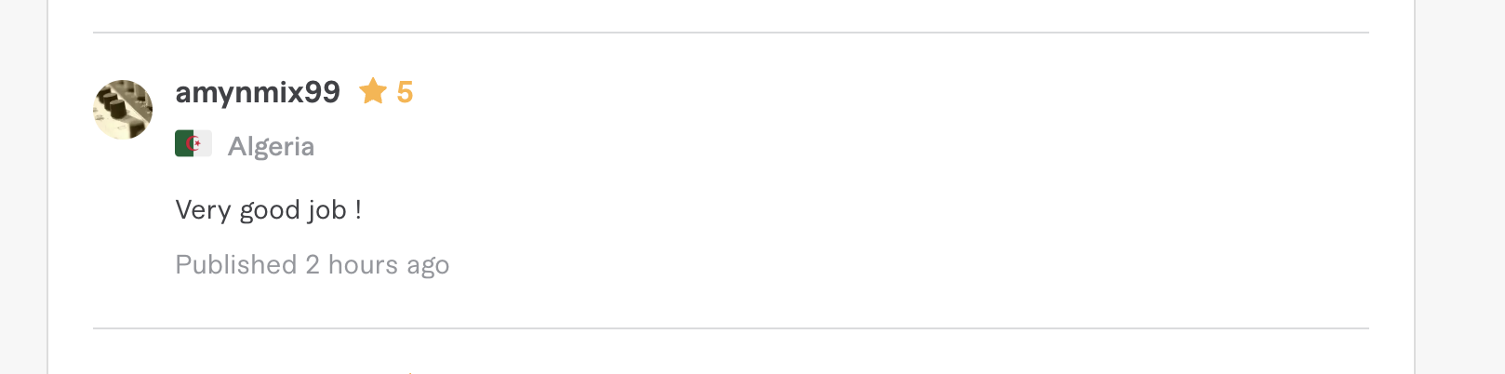Viewport: 1505px width, 374px height.
Task: Click the word "job" in the review
Action: 327,210
